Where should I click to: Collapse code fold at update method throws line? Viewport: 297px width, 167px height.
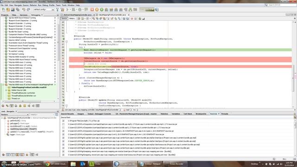click(x=66, y=106)
